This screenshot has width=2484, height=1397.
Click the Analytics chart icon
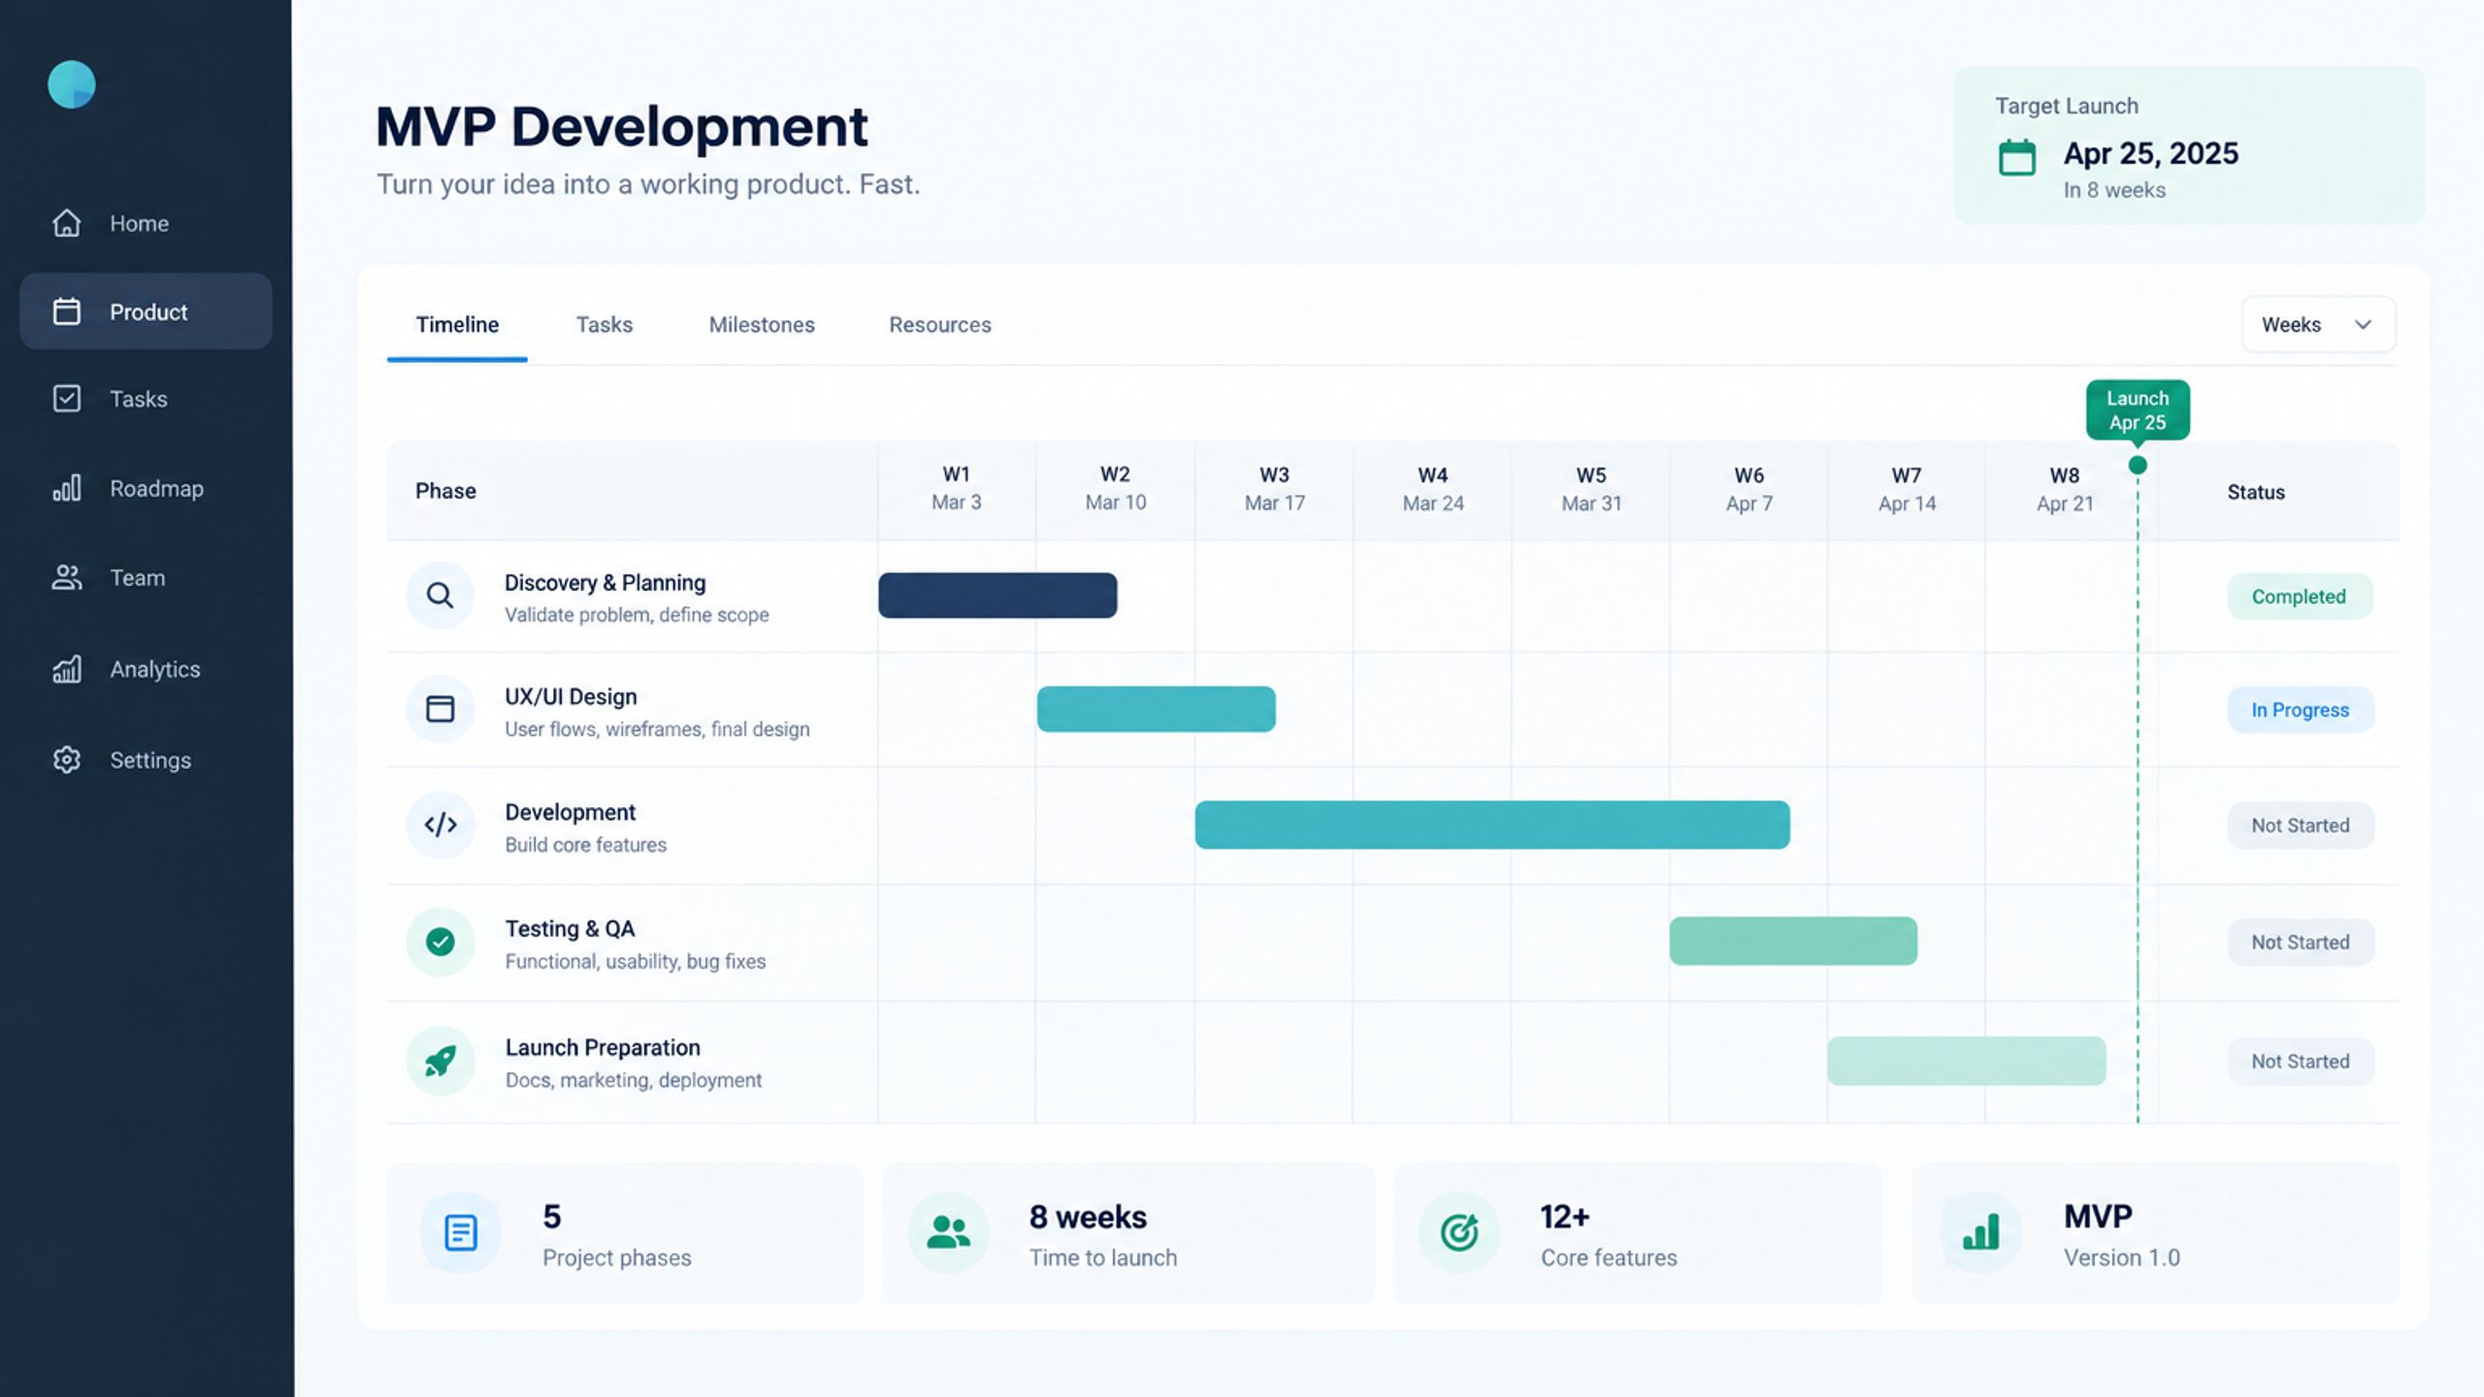pyautogui.click(x=66, y=668)
